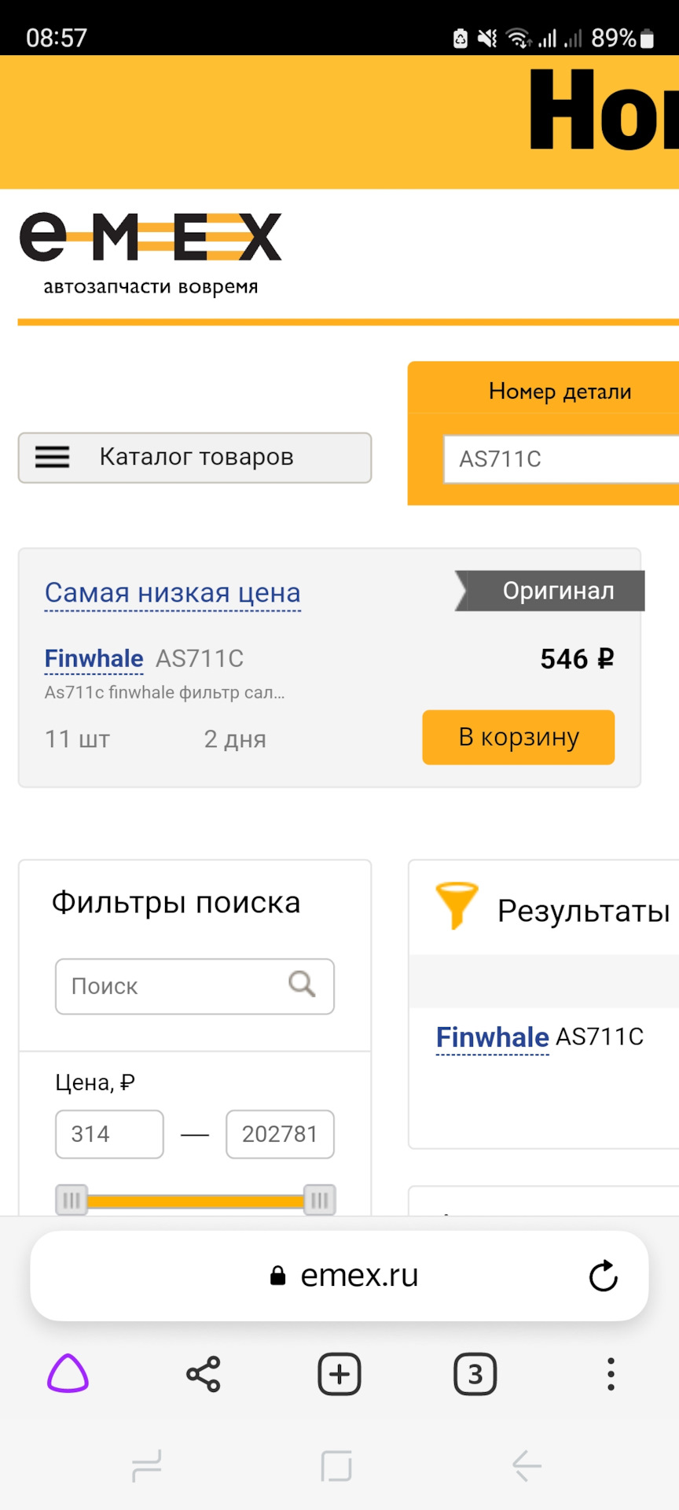
Task: Show open tabs via the tab counter
Action: click(475, 1374)
